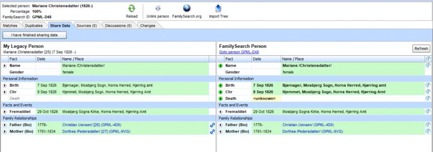The width and height of the screenshot is (433, 152).
Task: Select the yellow <unknown> death date cell
Action: (266, 98)
